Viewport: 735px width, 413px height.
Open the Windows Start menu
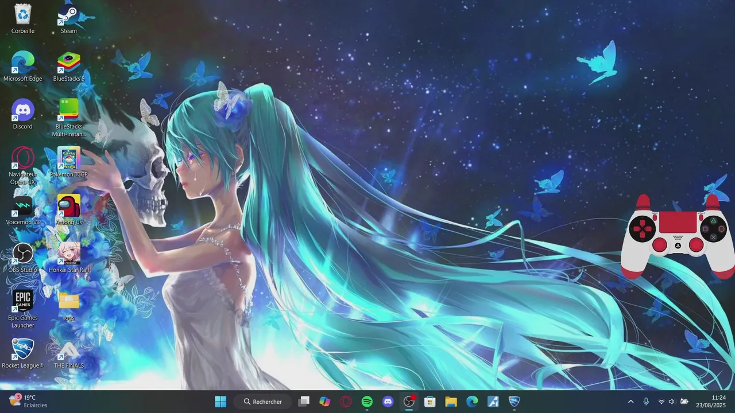(220, 402)
